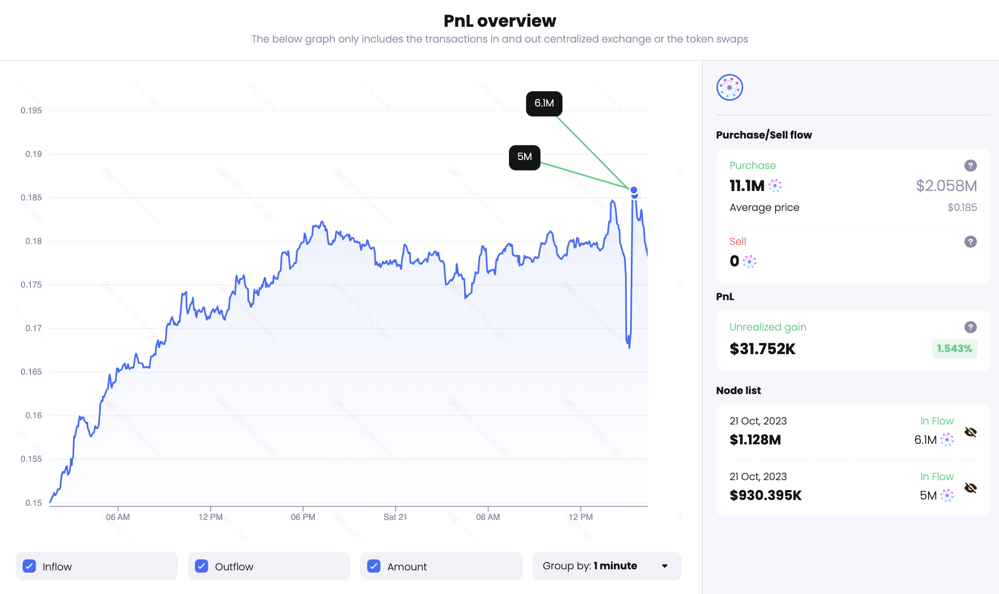The height and width of the screenshot is (594, 999).
Task: Click the PnL overview title
Action: pos(499,20)
